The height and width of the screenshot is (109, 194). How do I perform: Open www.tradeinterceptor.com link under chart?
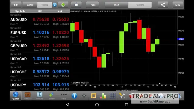click(x=127, y=90)
